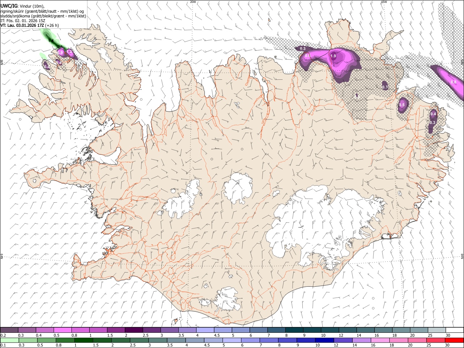Viewport: 464px width, 348px height.
Task: Click the 0.9 snowfall value in the Westfjords
Action: click(x=61, y=53)
